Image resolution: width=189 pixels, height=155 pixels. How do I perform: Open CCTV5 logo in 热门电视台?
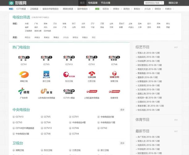(46, 58)
